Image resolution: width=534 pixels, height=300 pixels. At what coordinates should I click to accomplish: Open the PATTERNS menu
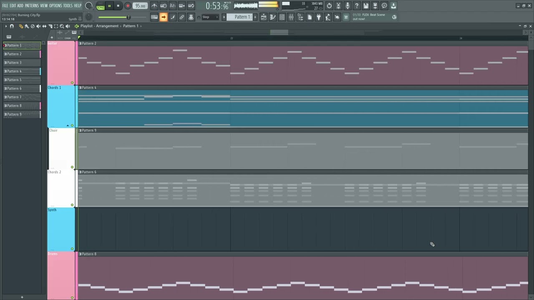pyautogui.click(x=32, y=6)
